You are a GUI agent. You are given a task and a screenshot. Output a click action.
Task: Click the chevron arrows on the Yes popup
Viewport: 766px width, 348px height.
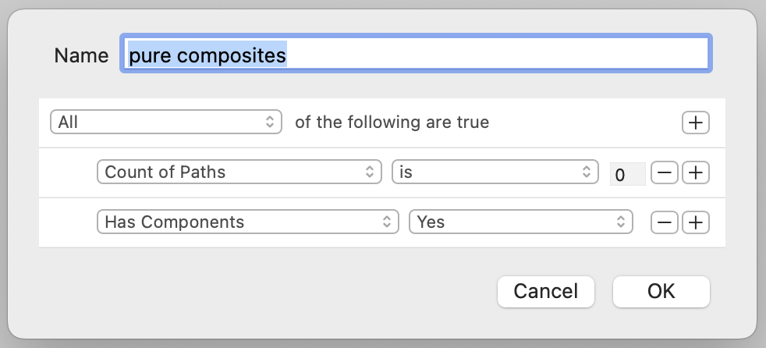[622, 222]
